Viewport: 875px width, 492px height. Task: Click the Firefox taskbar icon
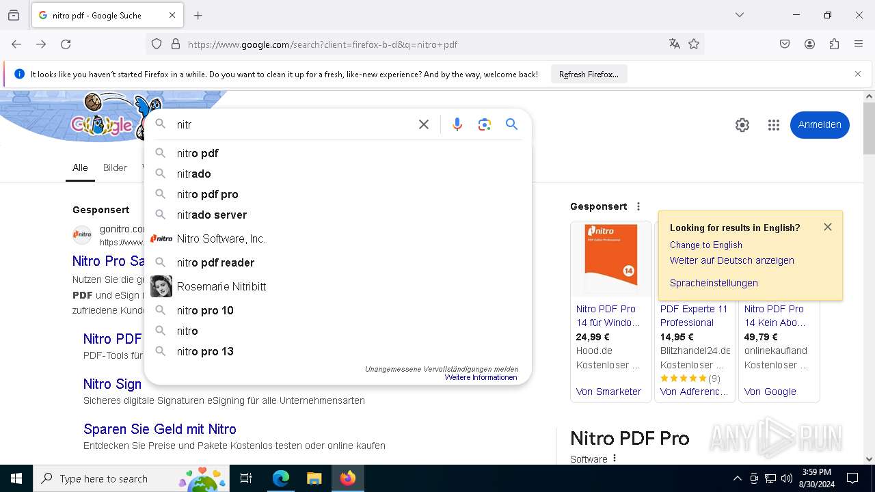click(348, 478)
